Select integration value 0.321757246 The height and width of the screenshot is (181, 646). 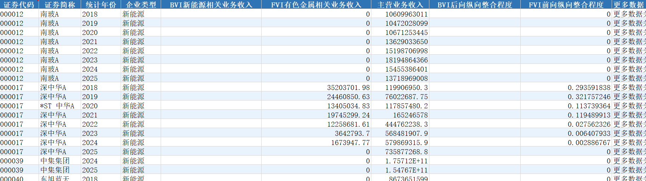click(566, 97)
